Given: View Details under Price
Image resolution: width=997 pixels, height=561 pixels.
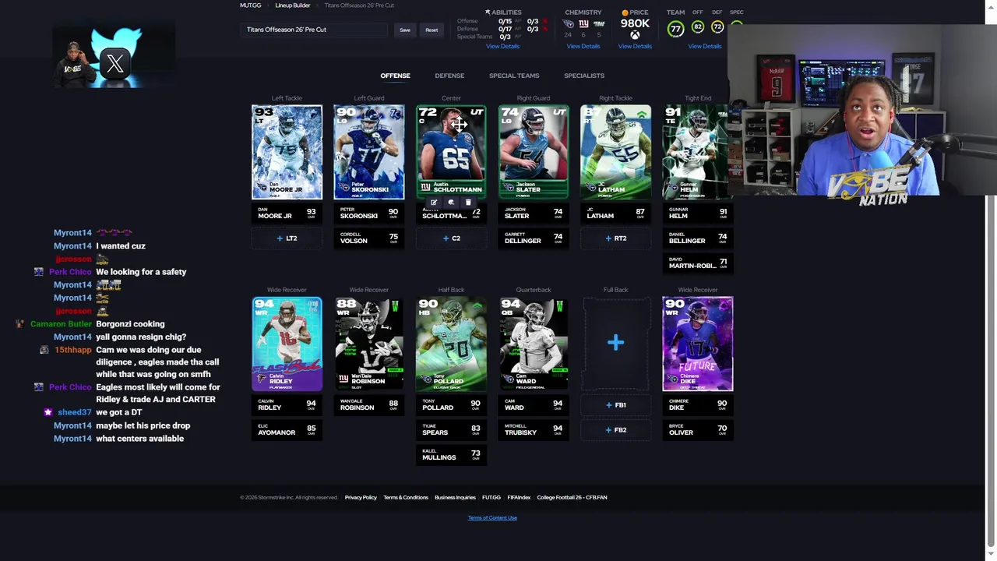Looking at the screenshot, I should pos(635,47).
